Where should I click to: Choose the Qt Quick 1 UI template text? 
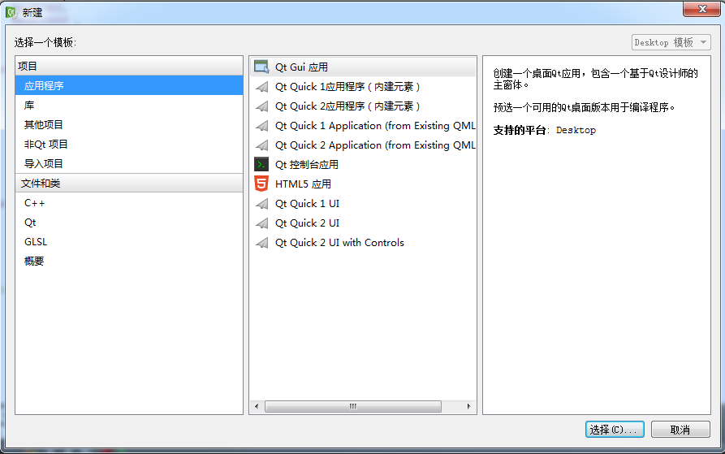[307, 204]
